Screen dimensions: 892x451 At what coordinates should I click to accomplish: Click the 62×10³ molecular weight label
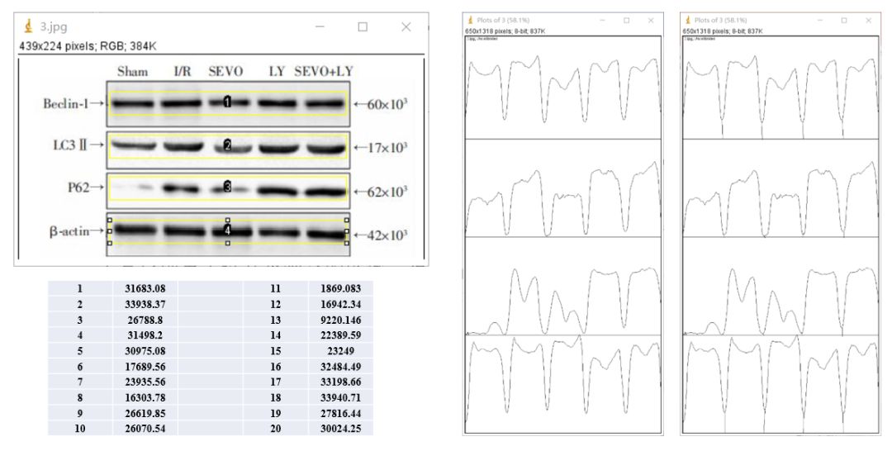click(387, 191)
